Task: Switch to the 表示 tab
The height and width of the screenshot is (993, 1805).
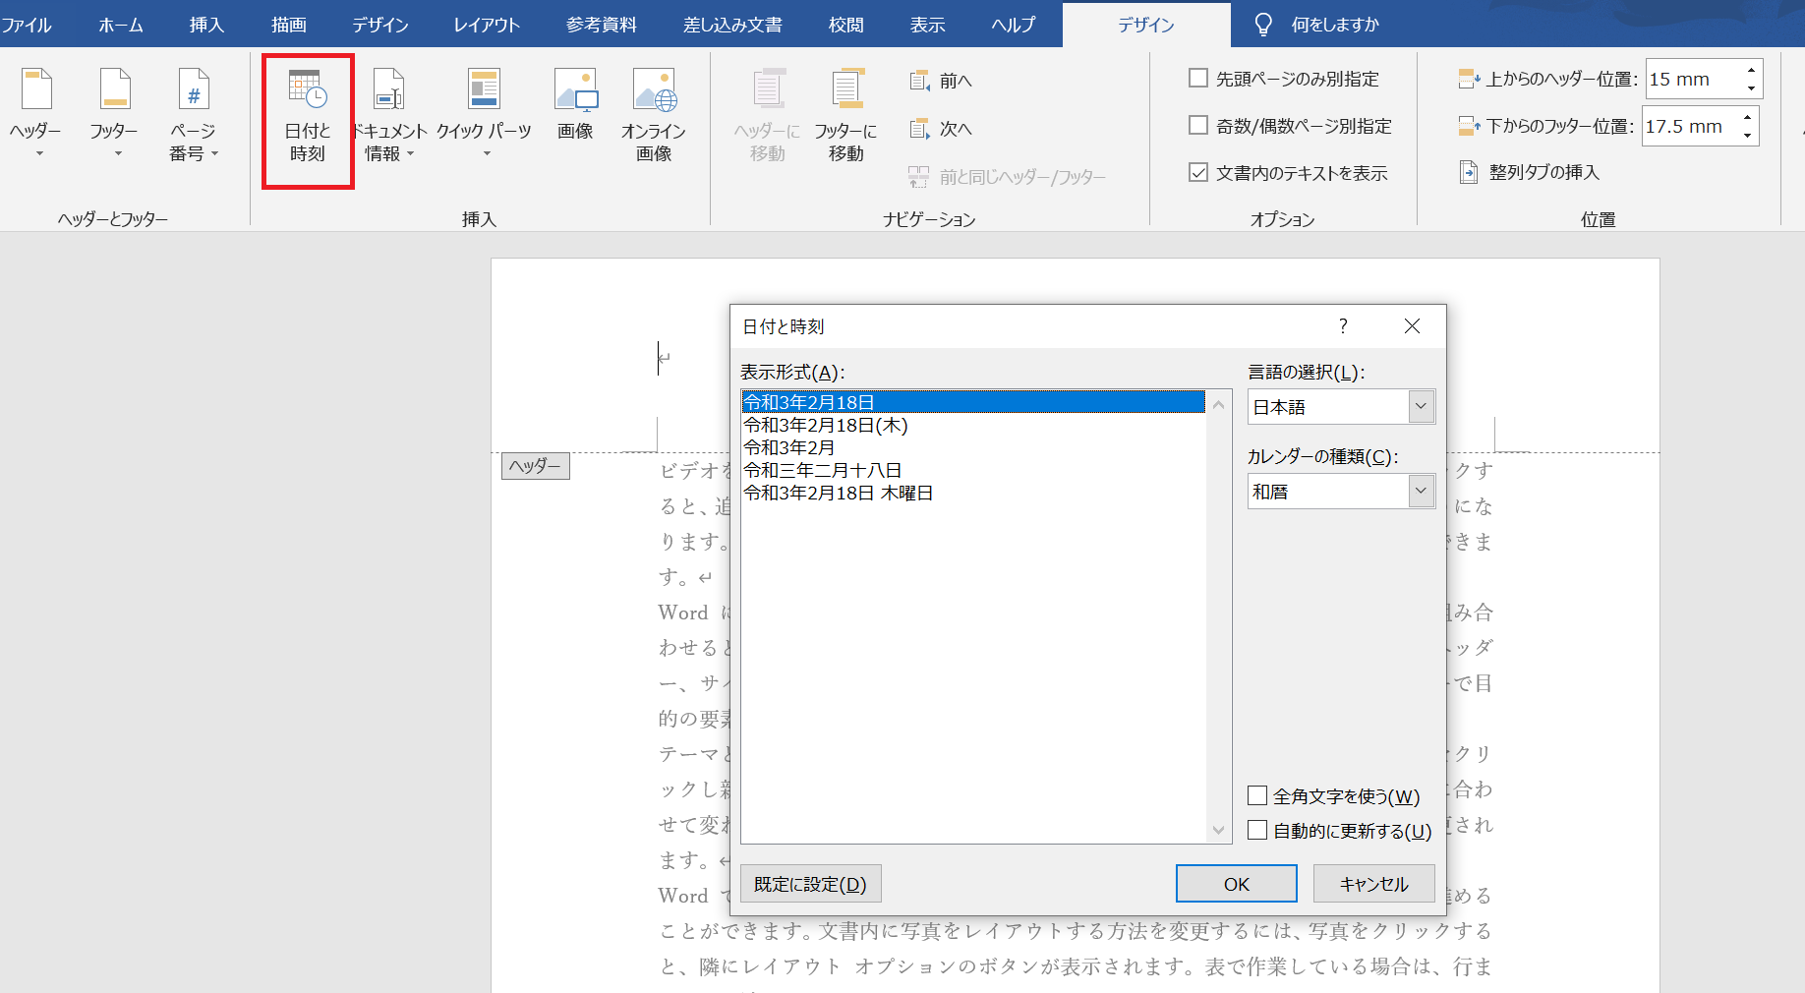Action: [927, 25]
